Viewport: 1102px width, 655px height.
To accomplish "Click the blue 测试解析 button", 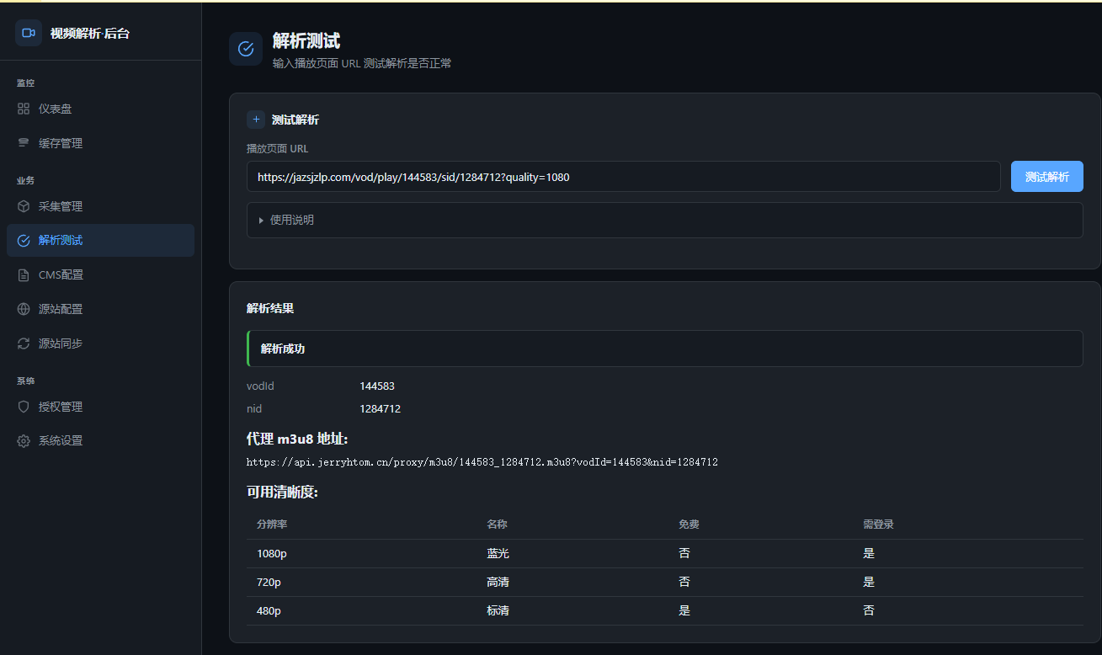I will click(x=1046, y=177).
